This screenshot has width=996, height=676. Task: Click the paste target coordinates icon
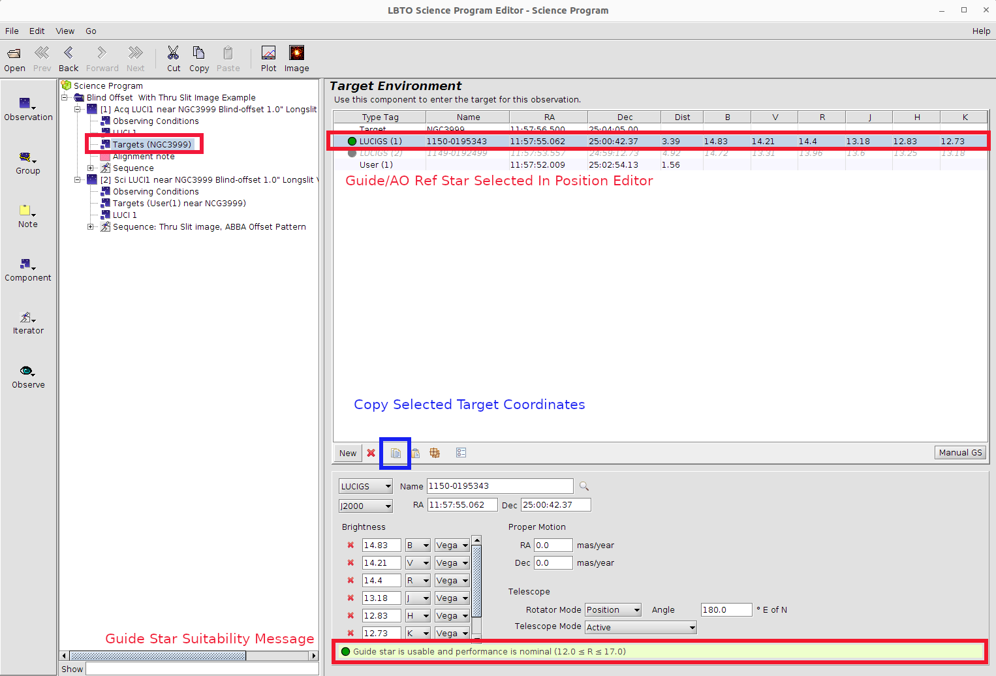pos(415,453)
